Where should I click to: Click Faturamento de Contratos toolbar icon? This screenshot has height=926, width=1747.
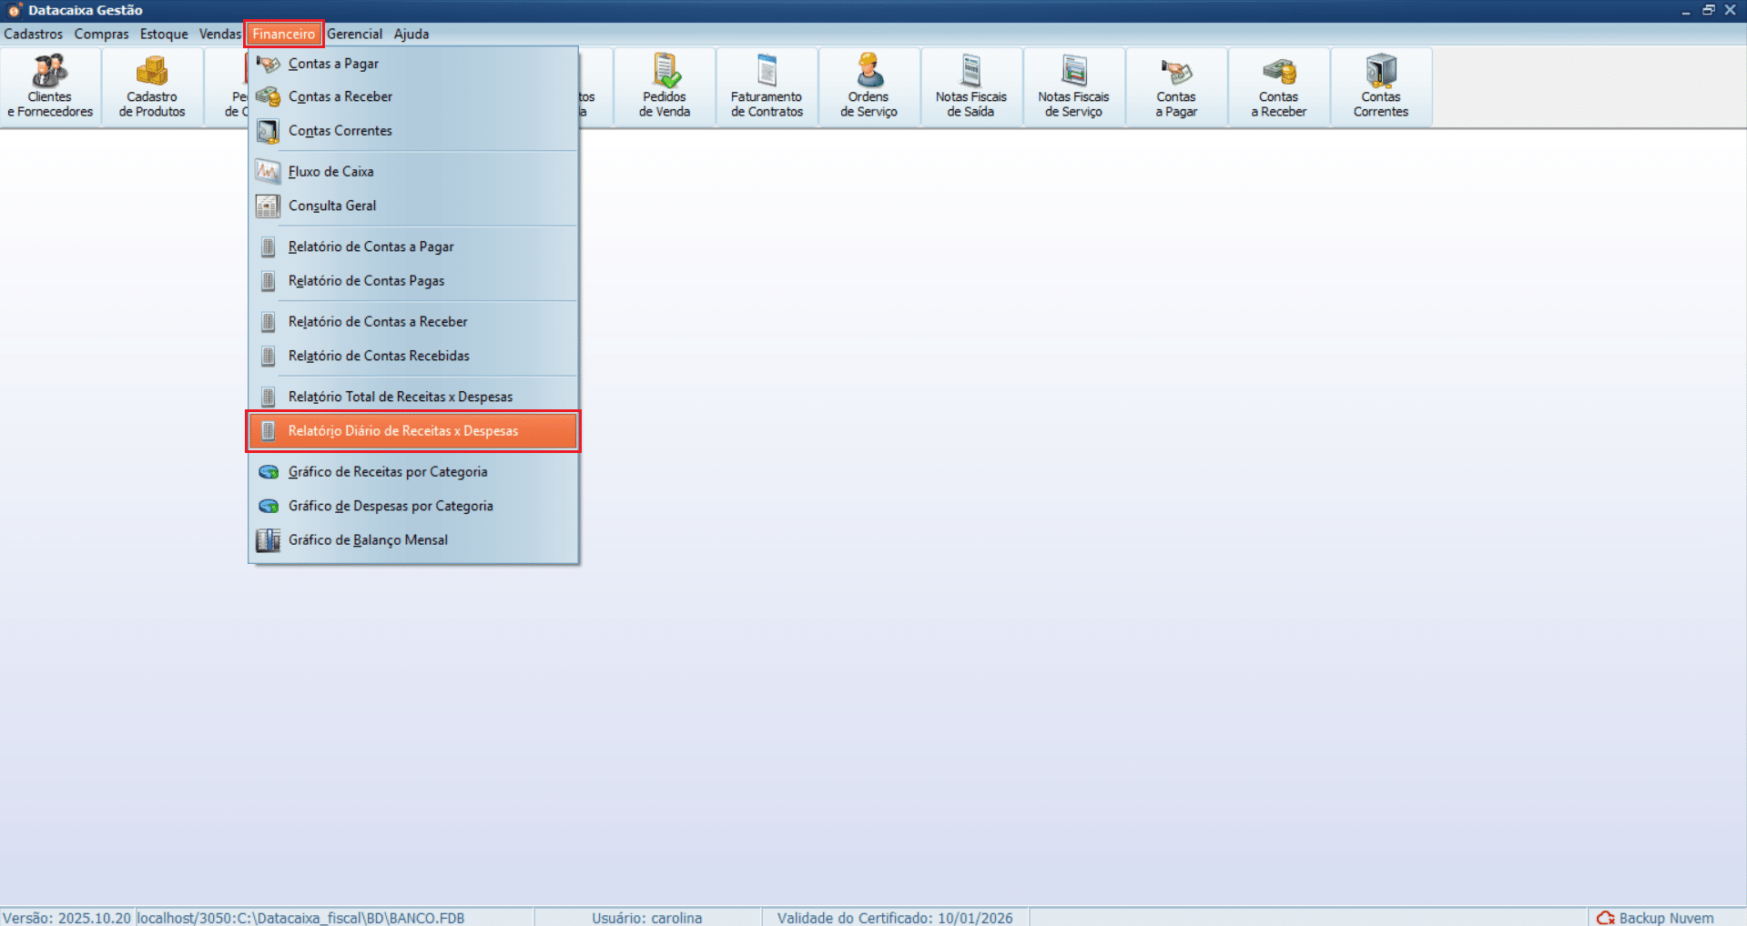[767, 86]
